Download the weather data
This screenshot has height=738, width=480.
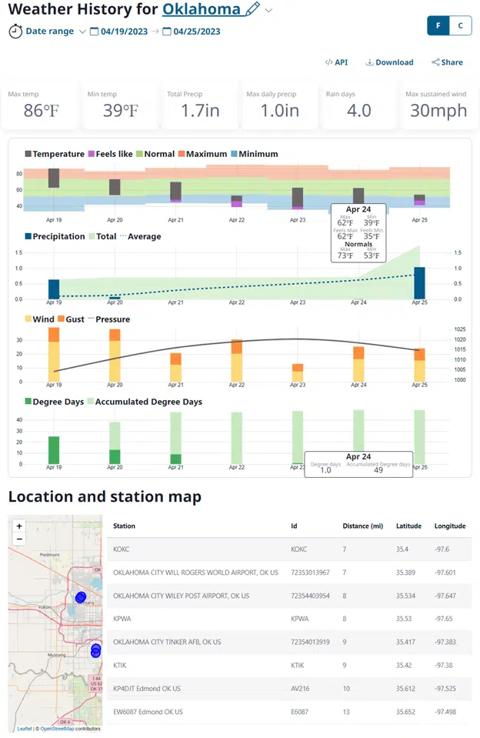[389, 62]
